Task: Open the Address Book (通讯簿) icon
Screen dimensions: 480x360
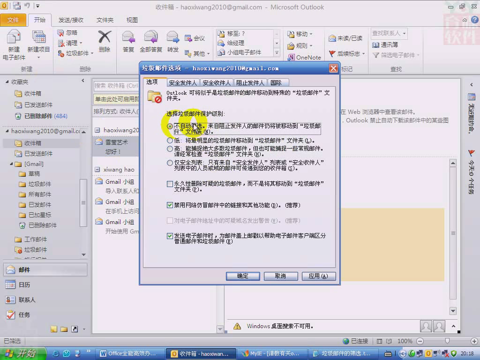Action: pyautogui.click(x=375, y=45)
